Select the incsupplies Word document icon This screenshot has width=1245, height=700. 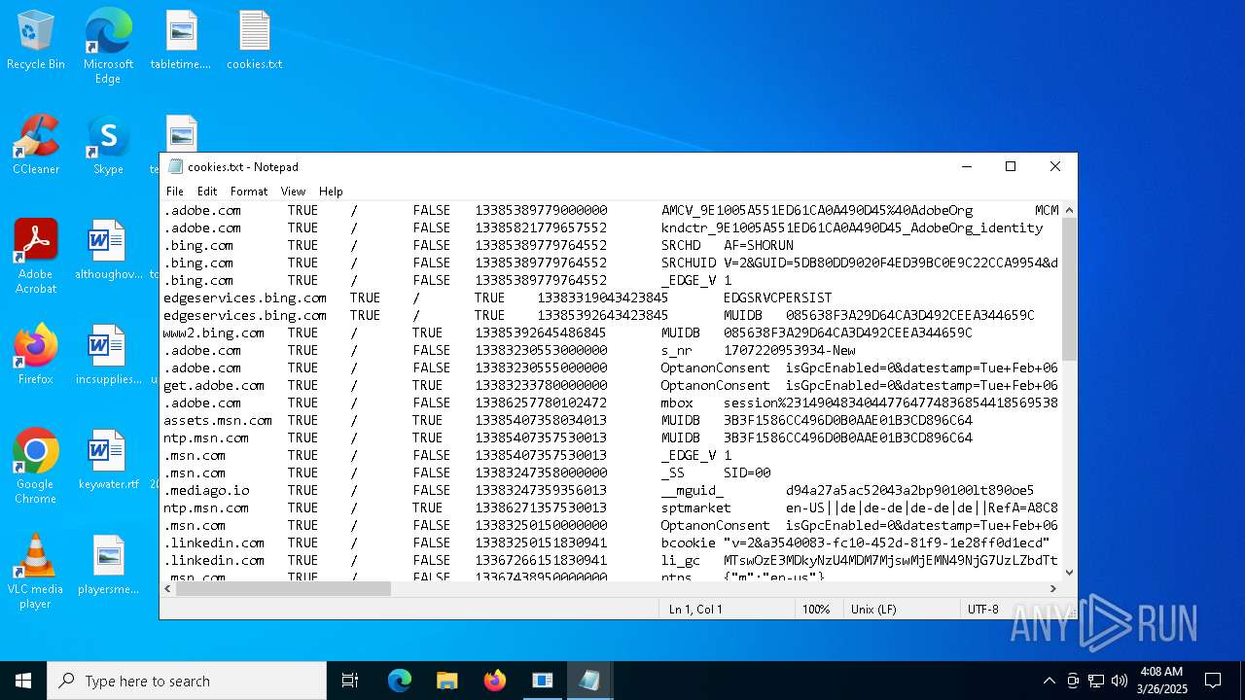click(x=108, y=355)
